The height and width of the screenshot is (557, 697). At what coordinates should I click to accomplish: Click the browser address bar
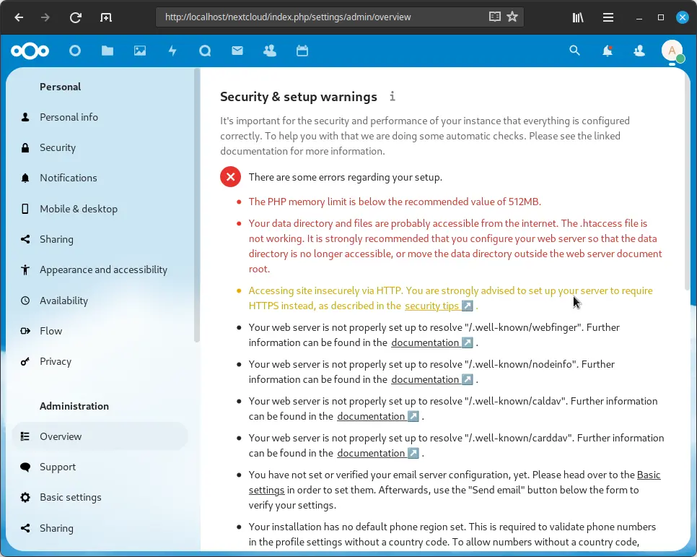317,17
